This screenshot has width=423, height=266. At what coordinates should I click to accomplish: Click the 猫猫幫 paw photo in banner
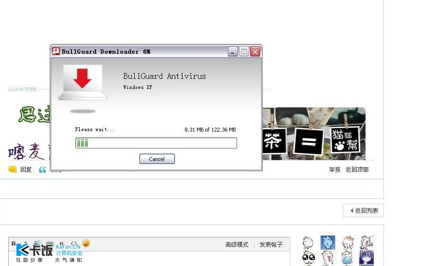coord(345,140)
